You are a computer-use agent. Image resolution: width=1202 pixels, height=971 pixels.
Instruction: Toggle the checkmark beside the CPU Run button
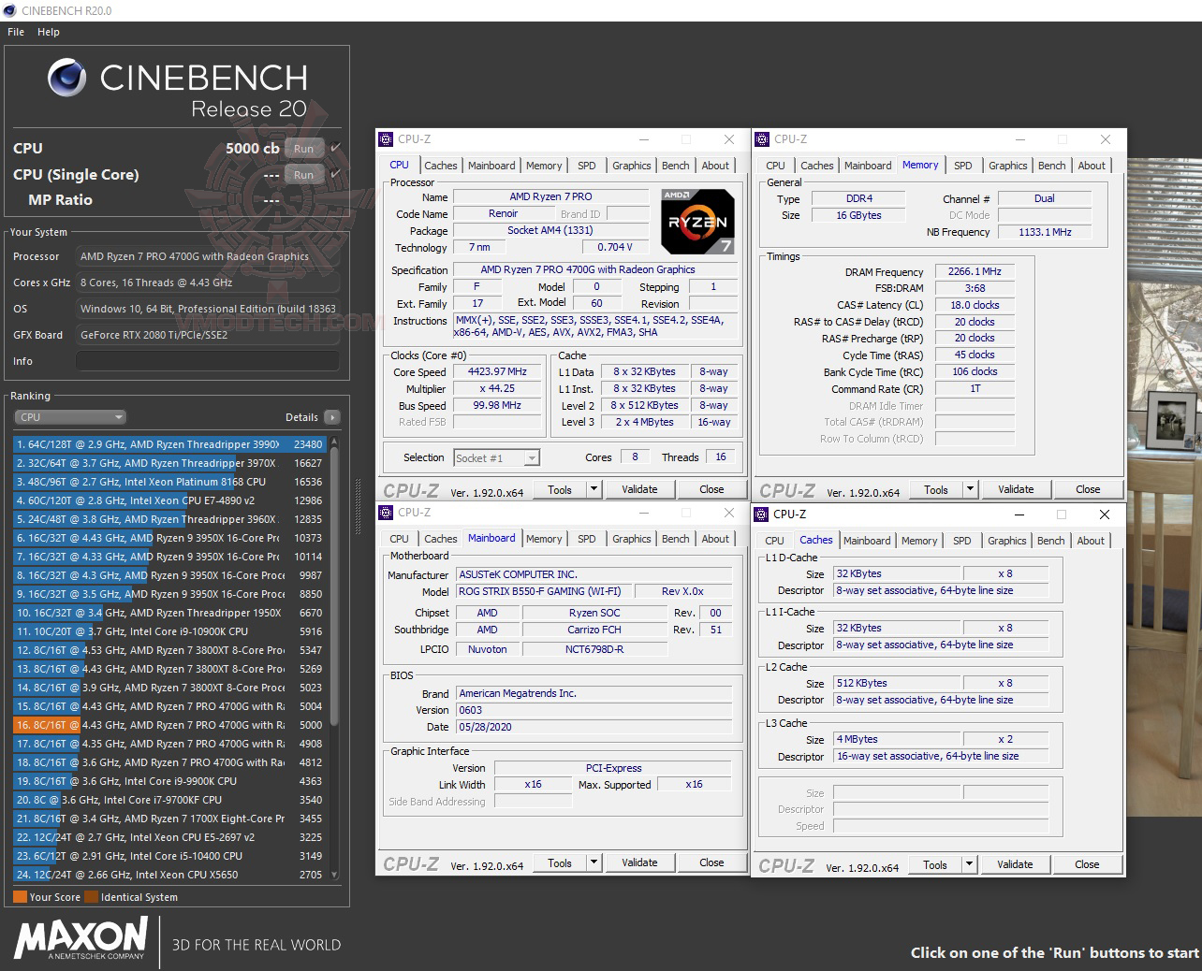(x=335, y=148)
